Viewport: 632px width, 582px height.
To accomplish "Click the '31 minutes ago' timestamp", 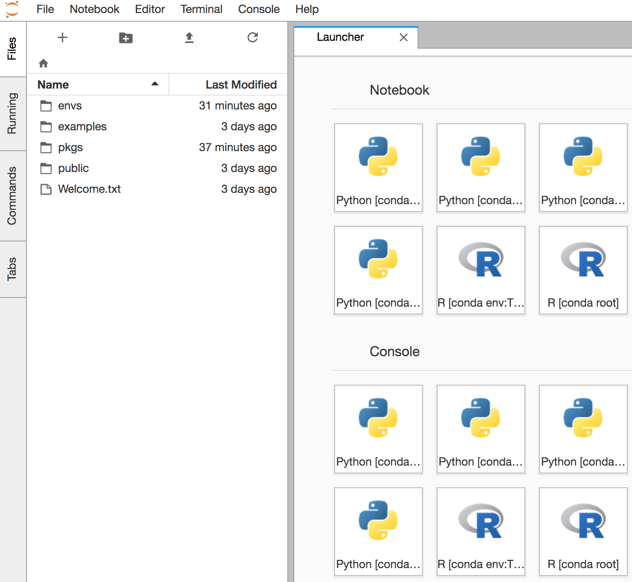I will [238, 106].
